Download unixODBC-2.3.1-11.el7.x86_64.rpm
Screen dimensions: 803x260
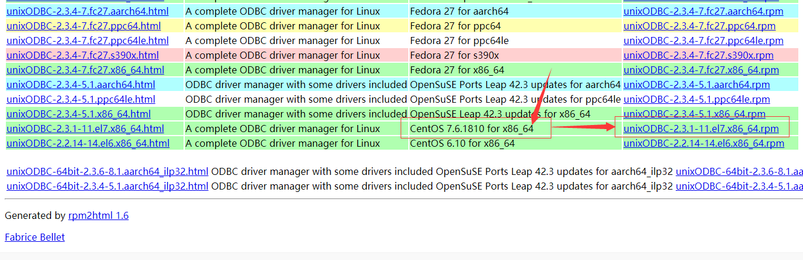click(701, 129)
